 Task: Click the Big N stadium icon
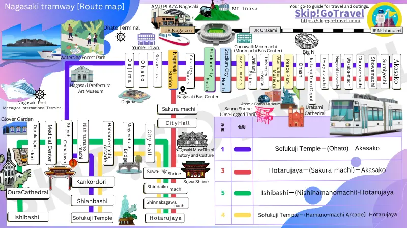[306, 41]
